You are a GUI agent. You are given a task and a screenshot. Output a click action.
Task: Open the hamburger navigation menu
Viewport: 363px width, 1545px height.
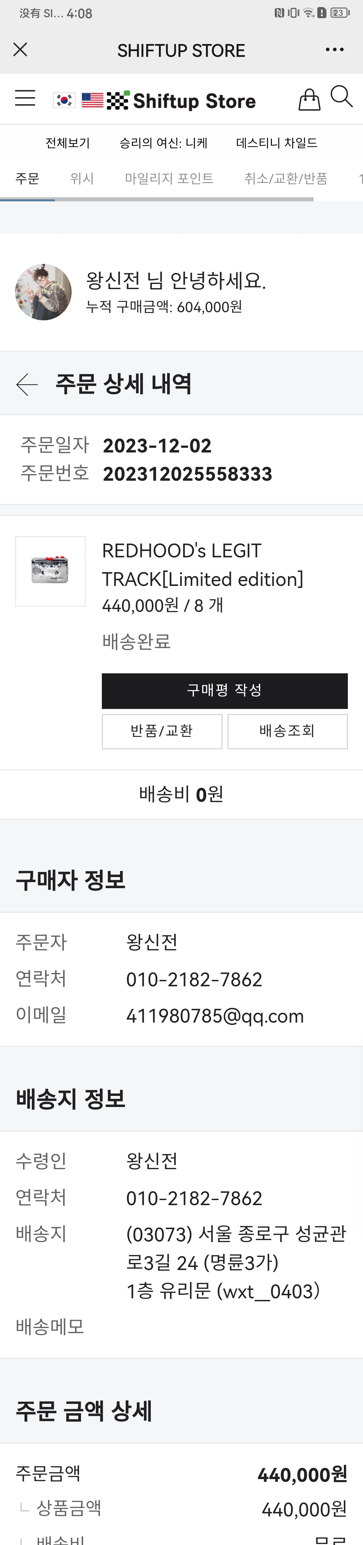(25, 98)
